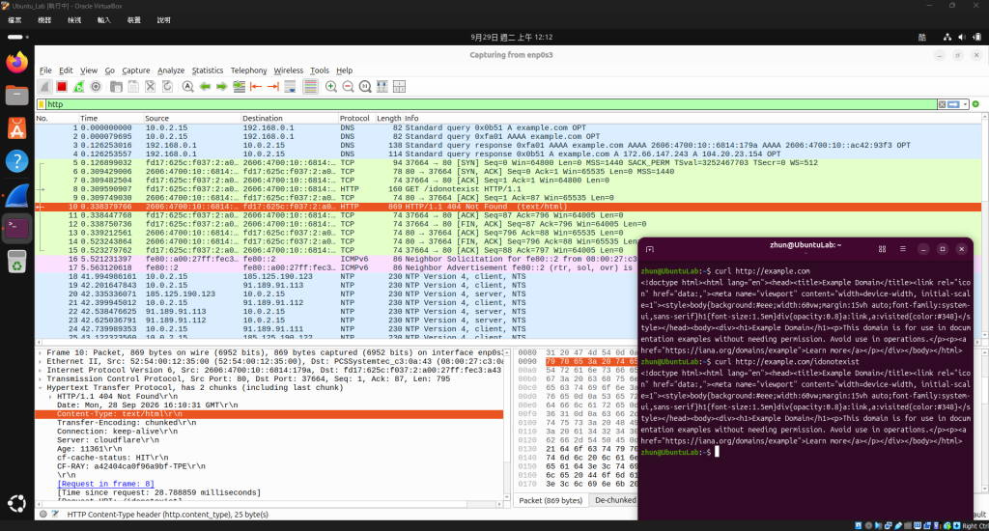This screenshot has height=531, width=989.
Task: Toggle auto scroll during live capture
Action: (290, 87)
